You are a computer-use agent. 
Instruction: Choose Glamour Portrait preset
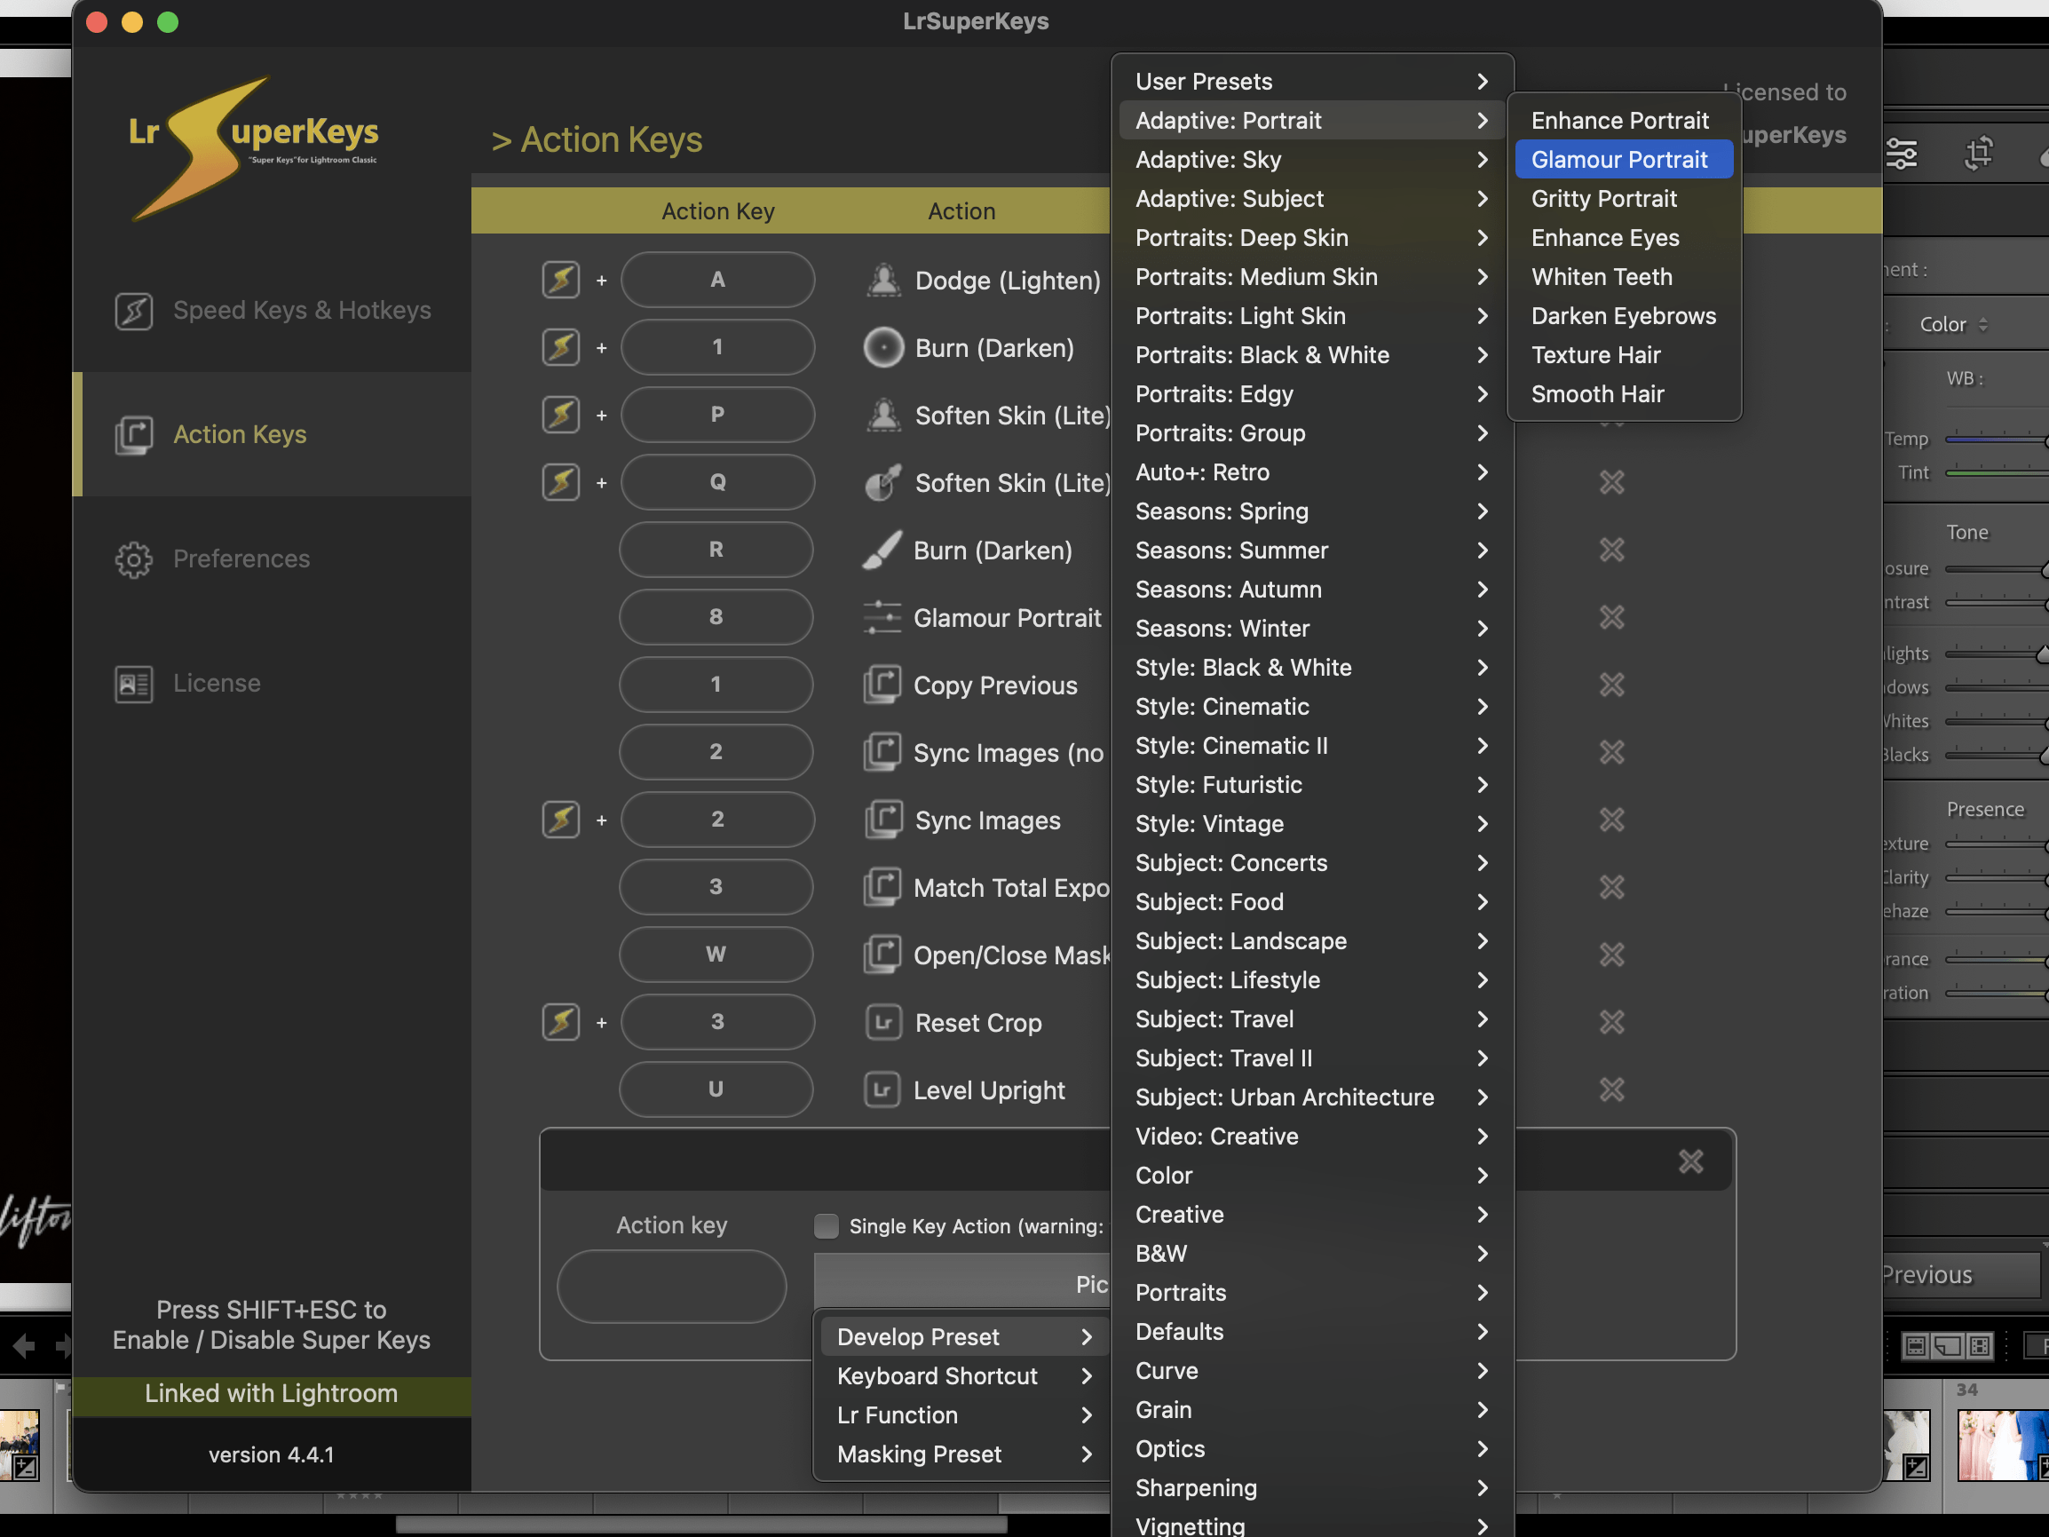(1624, 159)
